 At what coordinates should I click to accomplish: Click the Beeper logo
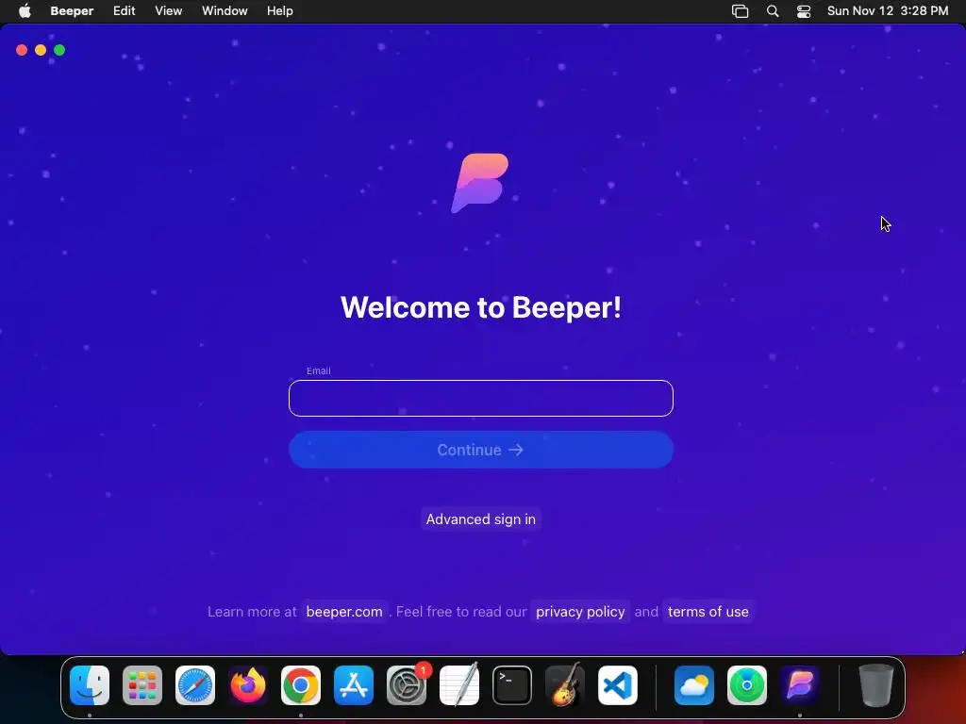(480, 184)
